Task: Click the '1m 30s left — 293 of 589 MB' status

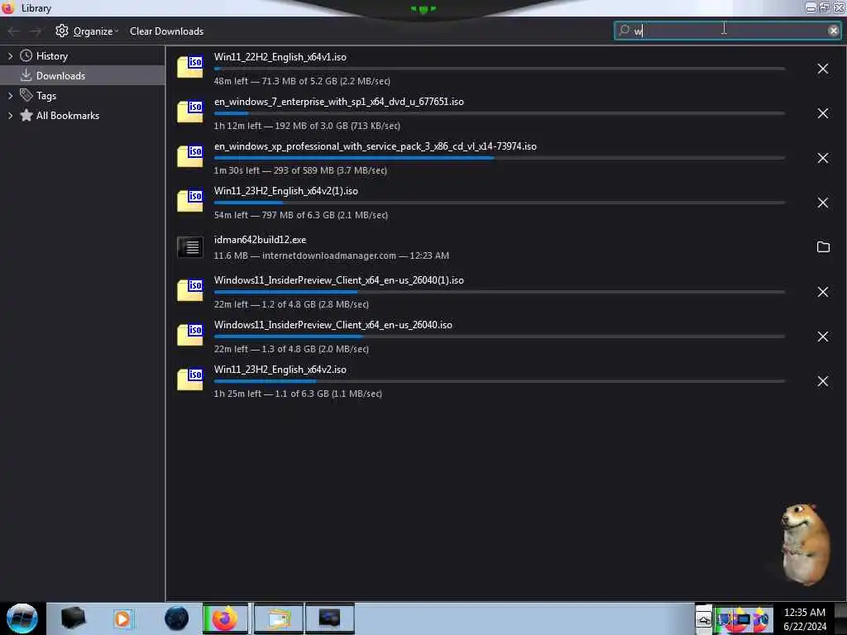Action: 300,170
